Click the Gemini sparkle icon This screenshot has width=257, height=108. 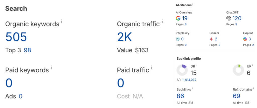(x=211, y=39)
